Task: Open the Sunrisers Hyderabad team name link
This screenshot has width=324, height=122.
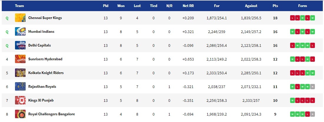Action: tap(45, 59)
